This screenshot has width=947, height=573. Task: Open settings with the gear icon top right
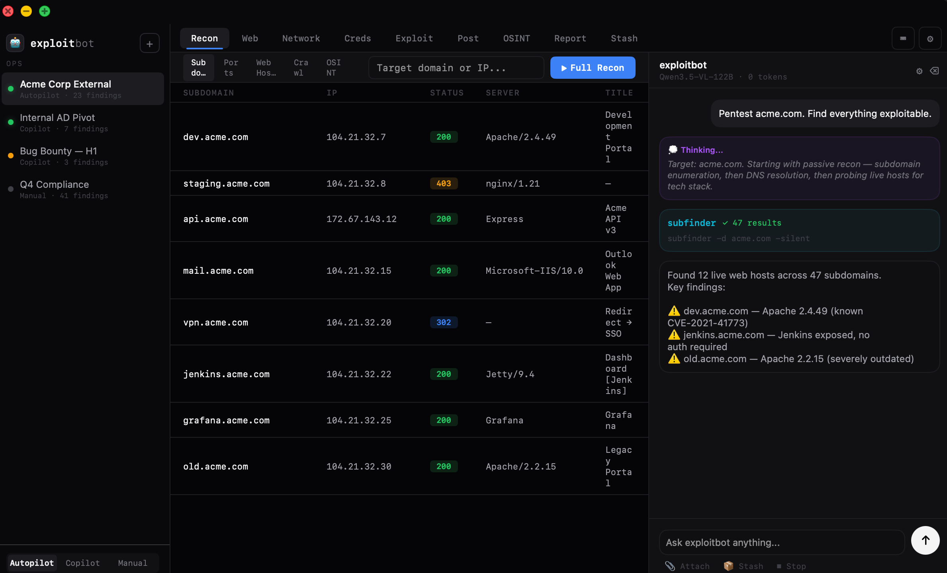(x=930, y=38)
